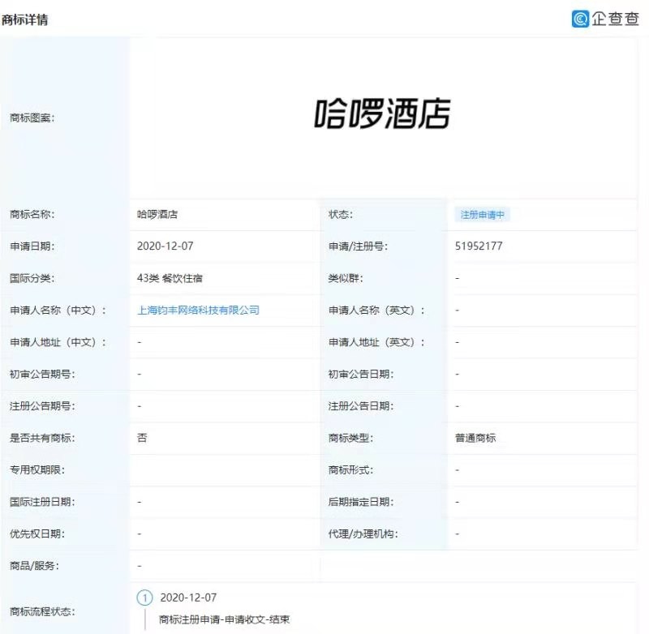Click the 商标图案 label
This screenshot has width=649, height=634.
pyautogui.click(x=32, y=118)
